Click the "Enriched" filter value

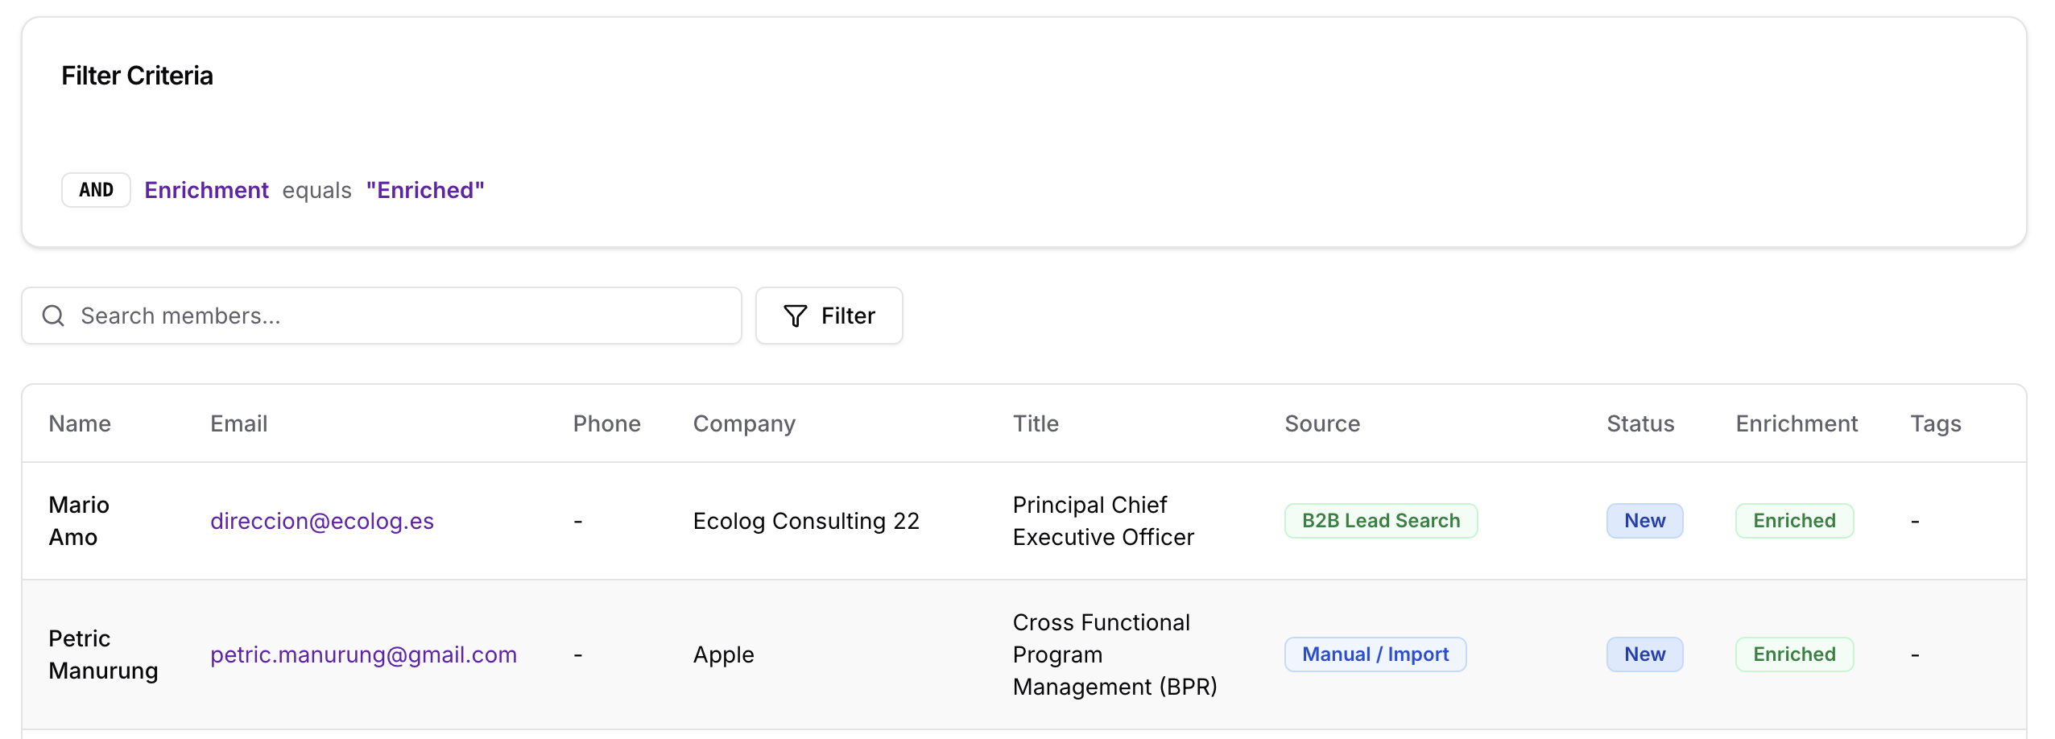click(x=425, y=190)
